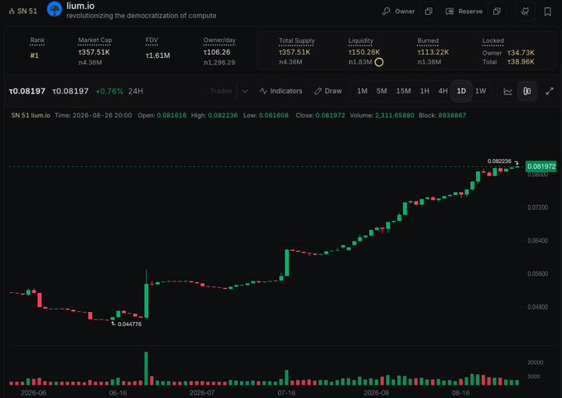The image size is (562, 398).
Task: Click the subnet tagline about democratization
Action: pyautogui.click(x=142, y=16)
